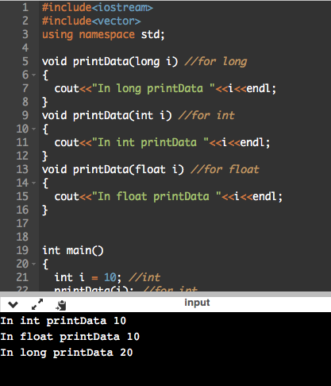331x386 pixels.
Task: Click the closing brace on line 12
Action: coord(45,156)
